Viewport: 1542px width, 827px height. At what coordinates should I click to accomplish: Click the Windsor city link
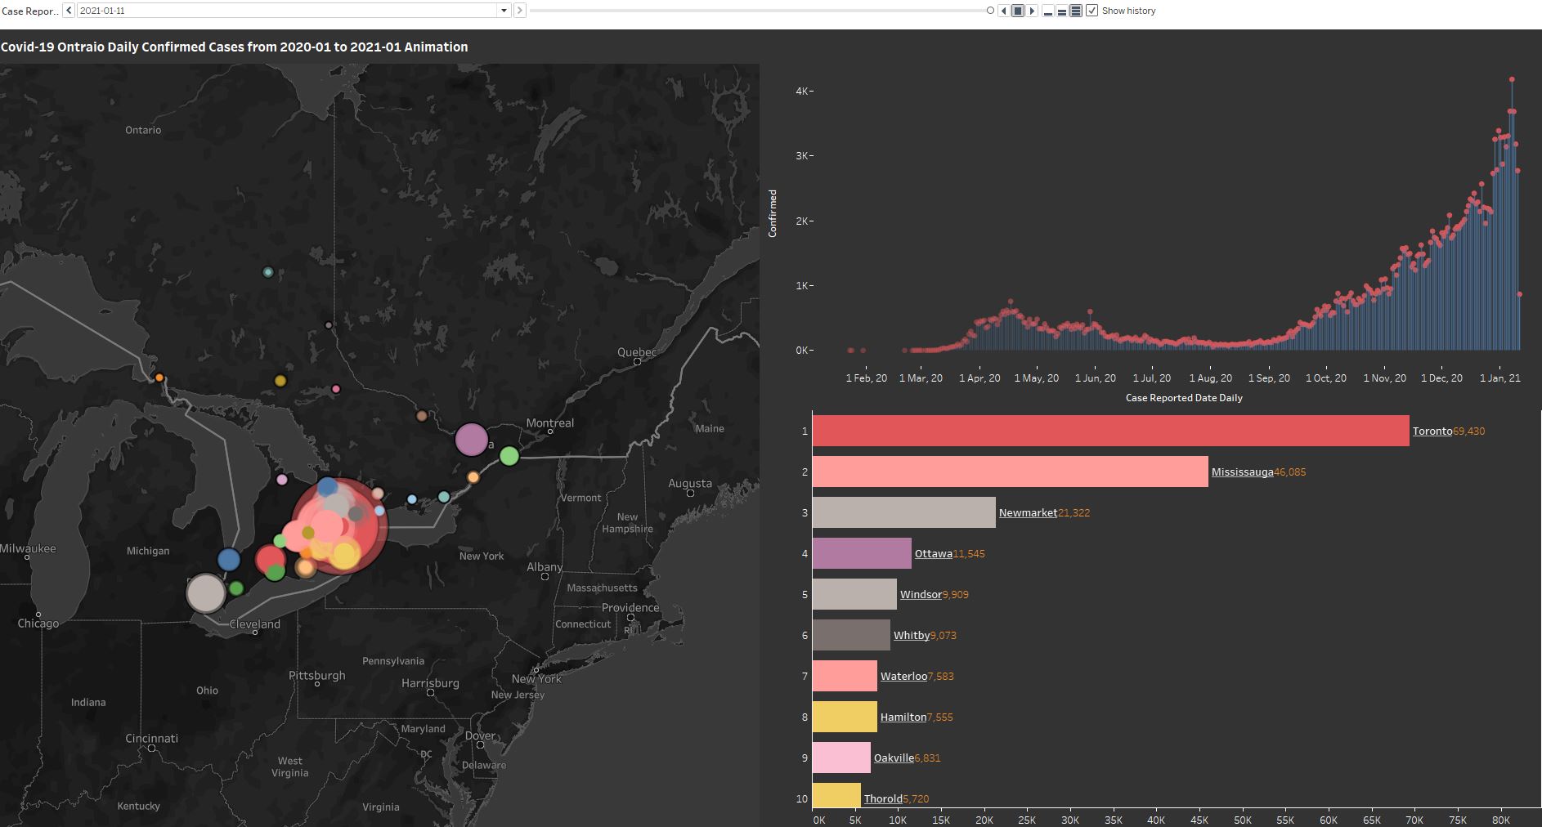tap(920, 594)
